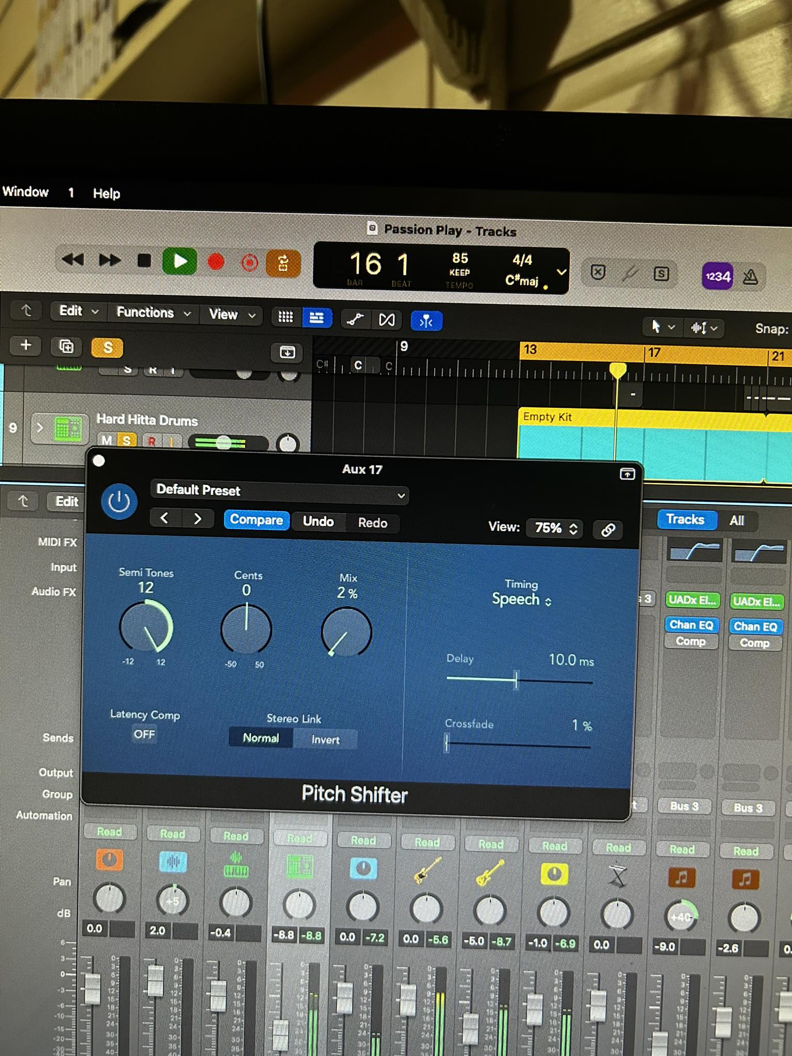
Task: Open the Window menu
Action: 25,192
